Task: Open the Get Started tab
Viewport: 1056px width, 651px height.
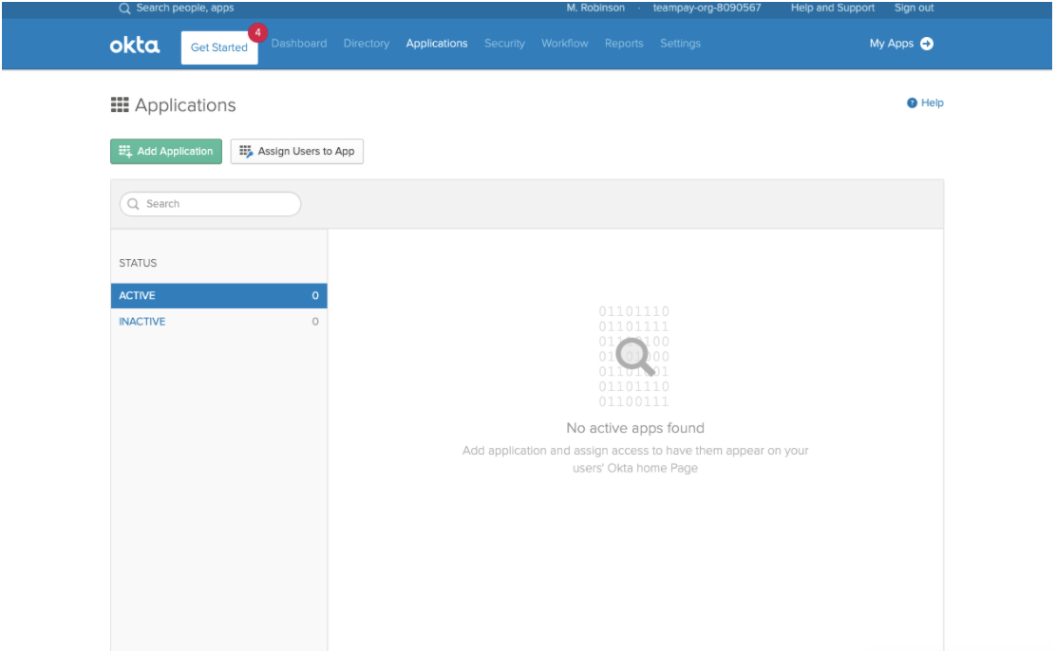Action: tap(218, 47)
